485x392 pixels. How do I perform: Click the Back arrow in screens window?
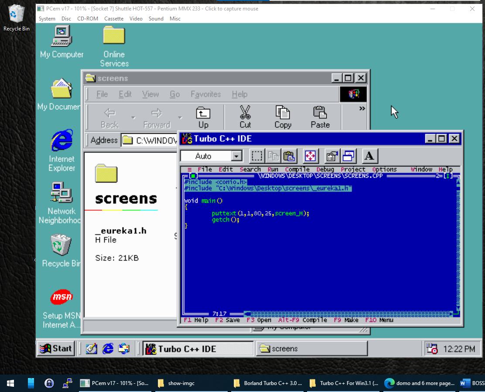coord(110,117)
